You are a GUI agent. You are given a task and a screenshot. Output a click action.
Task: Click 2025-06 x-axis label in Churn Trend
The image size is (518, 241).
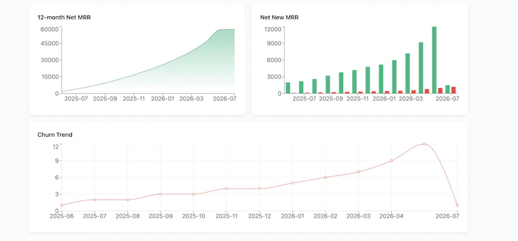[62, 216]
